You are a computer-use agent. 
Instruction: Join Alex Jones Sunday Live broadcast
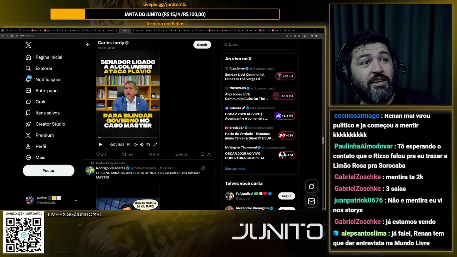tap(245, 77)
